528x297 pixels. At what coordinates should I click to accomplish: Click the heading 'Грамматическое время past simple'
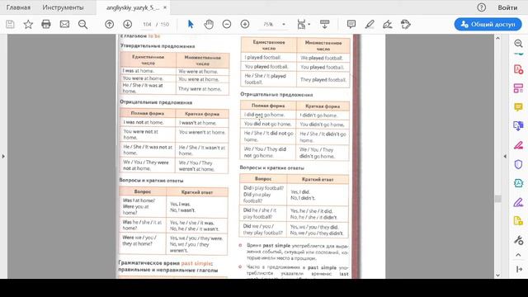[x=165, y=263]
